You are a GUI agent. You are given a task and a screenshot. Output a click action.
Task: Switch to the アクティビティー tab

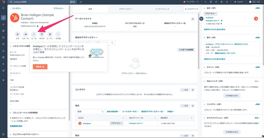(x=126, y=9)
